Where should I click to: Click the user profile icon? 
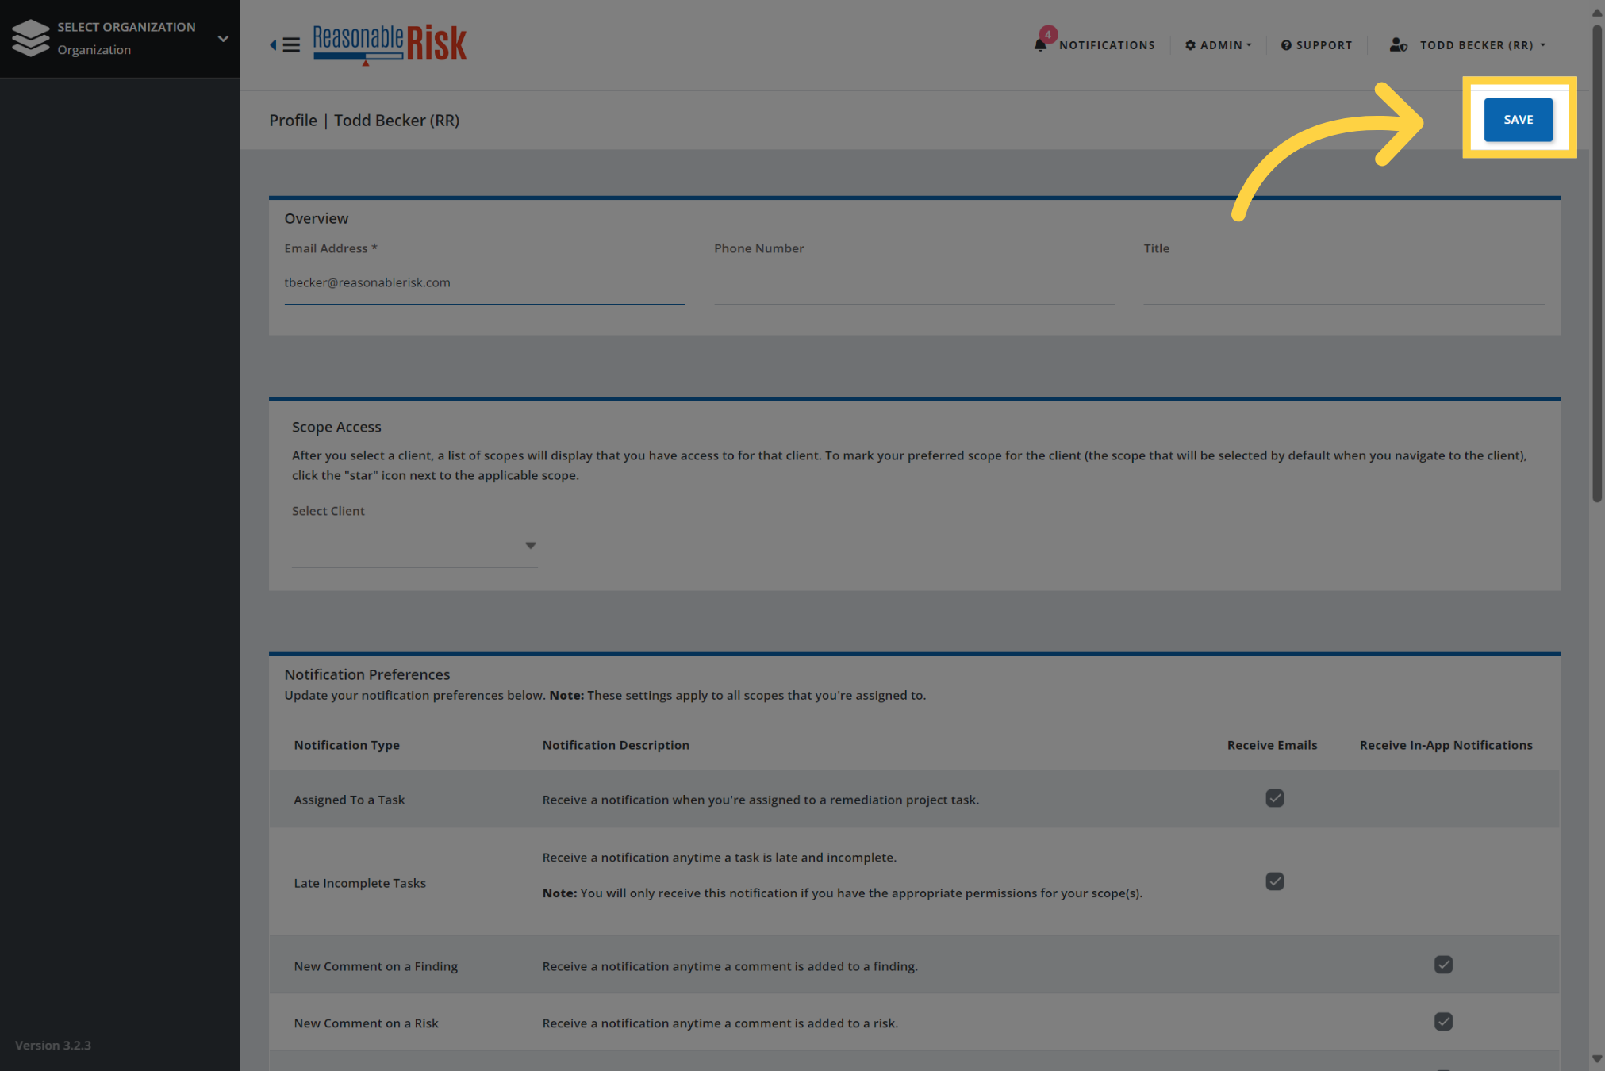1398,45
